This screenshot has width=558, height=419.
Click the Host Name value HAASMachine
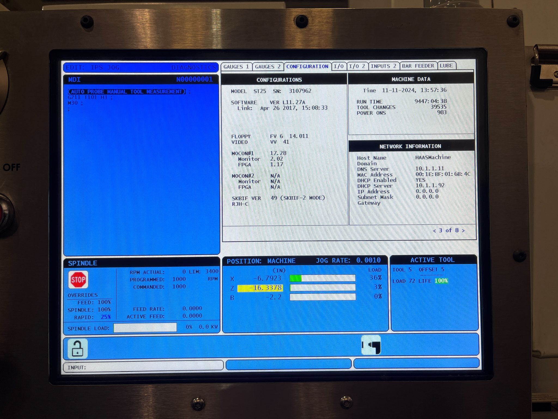click(x=433, y=157)
